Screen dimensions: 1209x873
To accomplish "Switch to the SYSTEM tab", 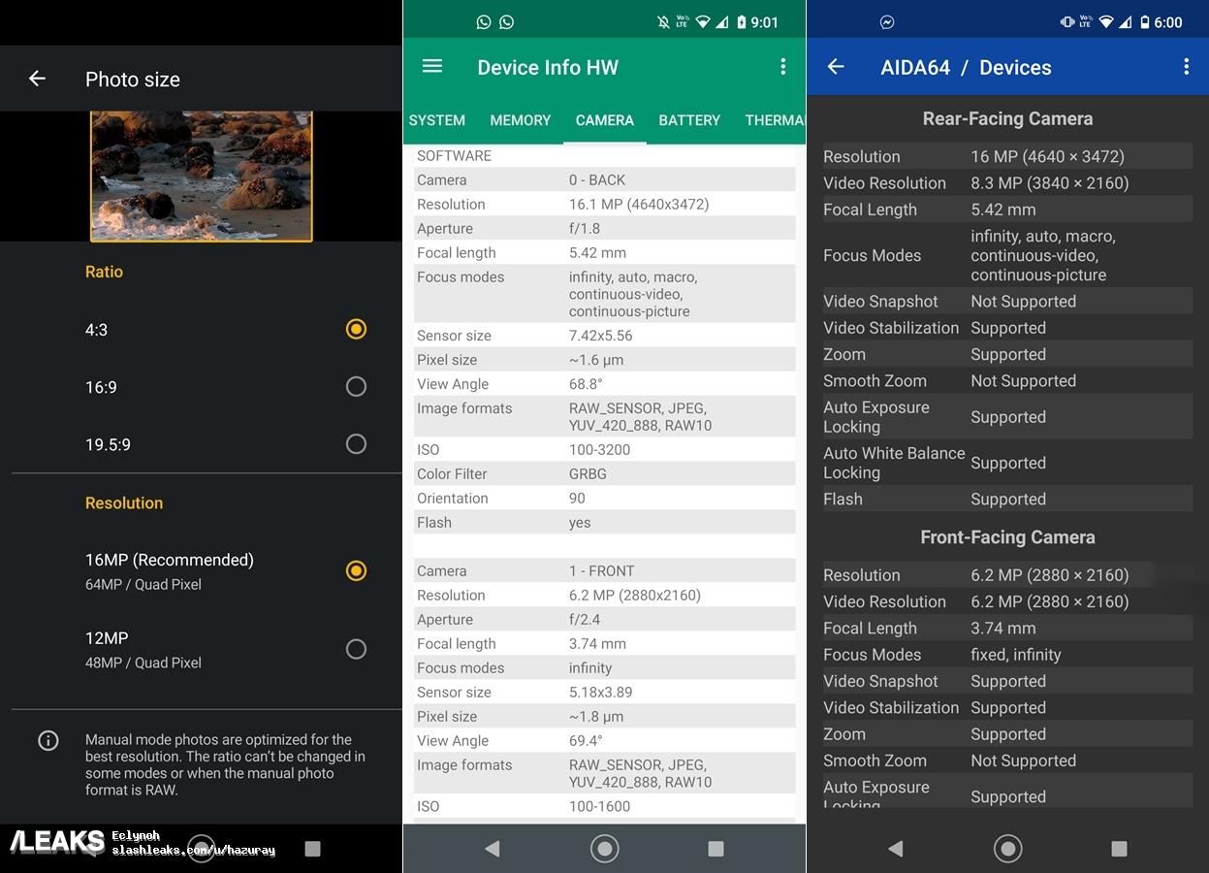I will (437, 120).
